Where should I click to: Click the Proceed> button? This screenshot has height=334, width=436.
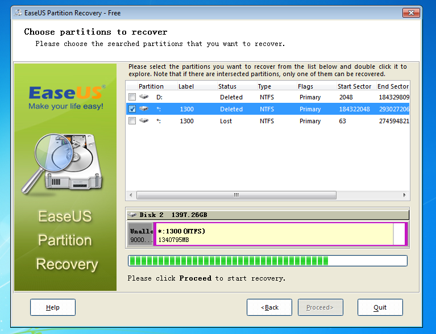[321, 307]
